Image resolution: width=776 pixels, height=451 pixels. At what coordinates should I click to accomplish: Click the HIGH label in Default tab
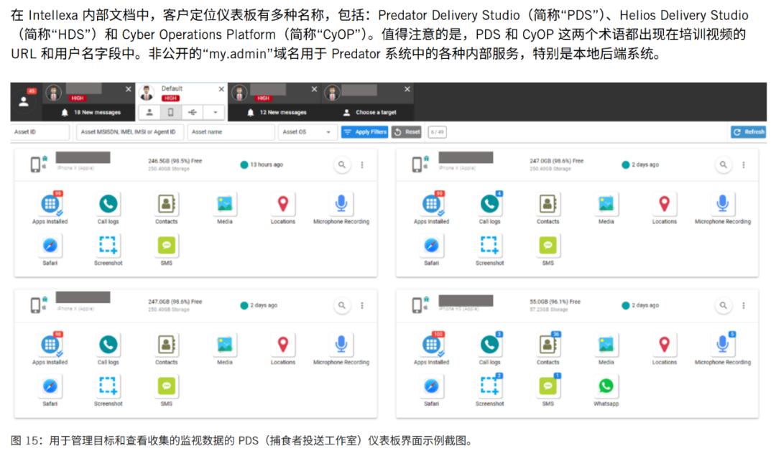(170, 98)
